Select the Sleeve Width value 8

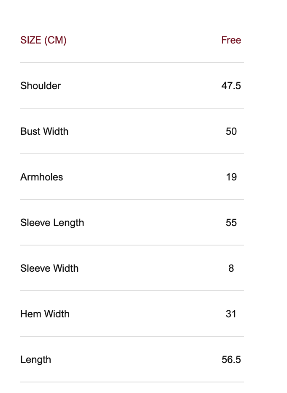(x=231, y=268)
